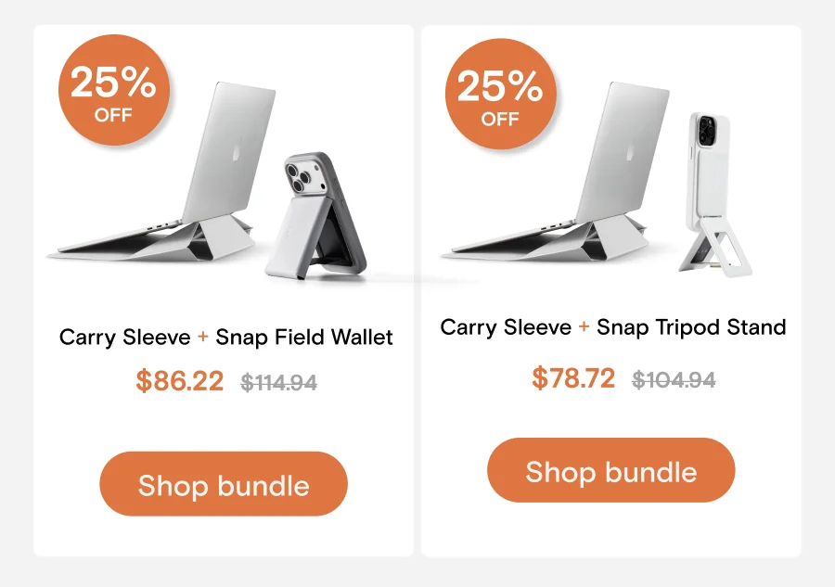This screenshot has height=587, width=835.
Task: Open the Snap Field Wallet product title
Action: pos(304,338)
